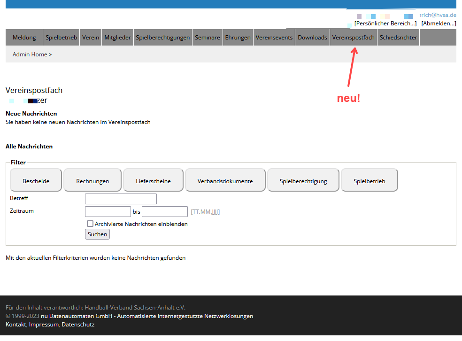Open the Seminare menu item
This screenshot has width=462, height=341.
pos(207,38)
